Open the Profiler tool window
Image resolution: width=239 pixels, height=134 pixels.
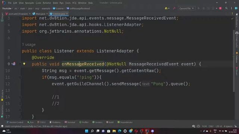84,122
